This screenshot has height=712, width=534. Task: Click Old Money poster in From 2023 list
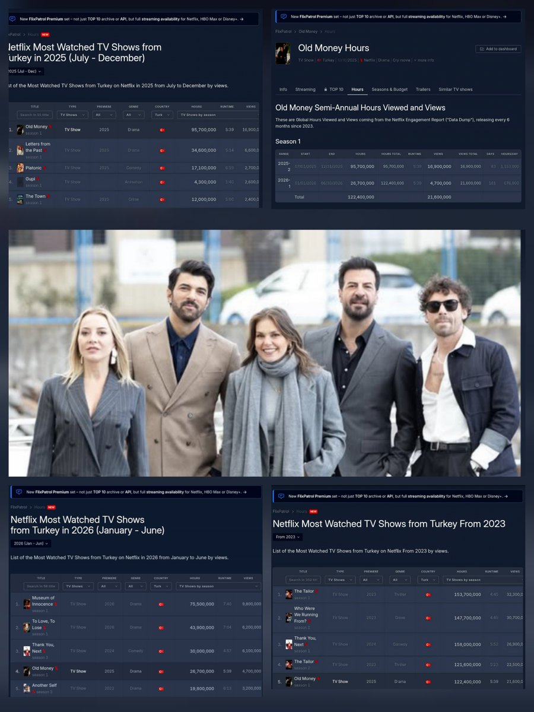coord(289,682)
